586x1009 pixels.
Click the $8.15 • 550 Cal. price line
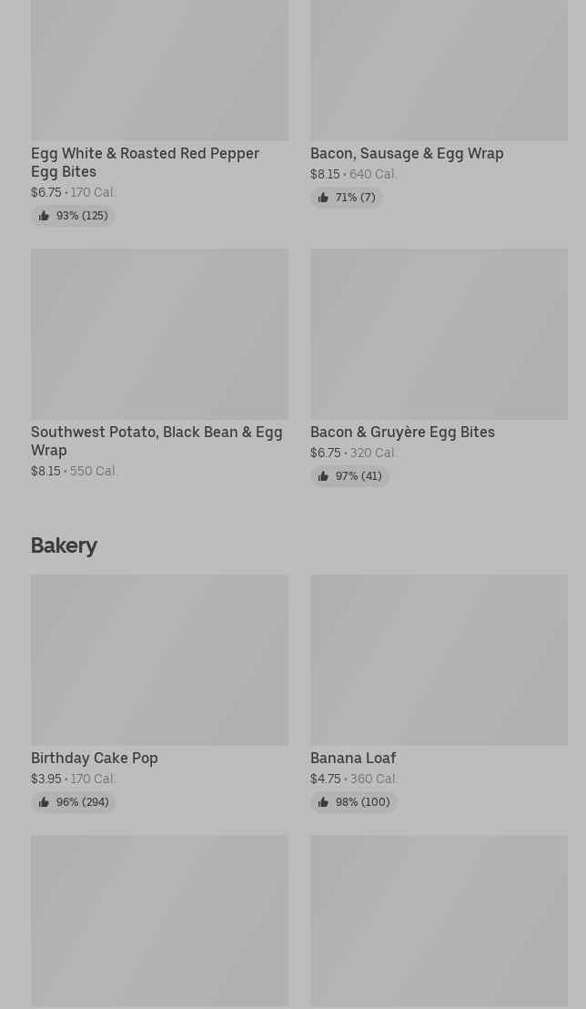point(75,471)
